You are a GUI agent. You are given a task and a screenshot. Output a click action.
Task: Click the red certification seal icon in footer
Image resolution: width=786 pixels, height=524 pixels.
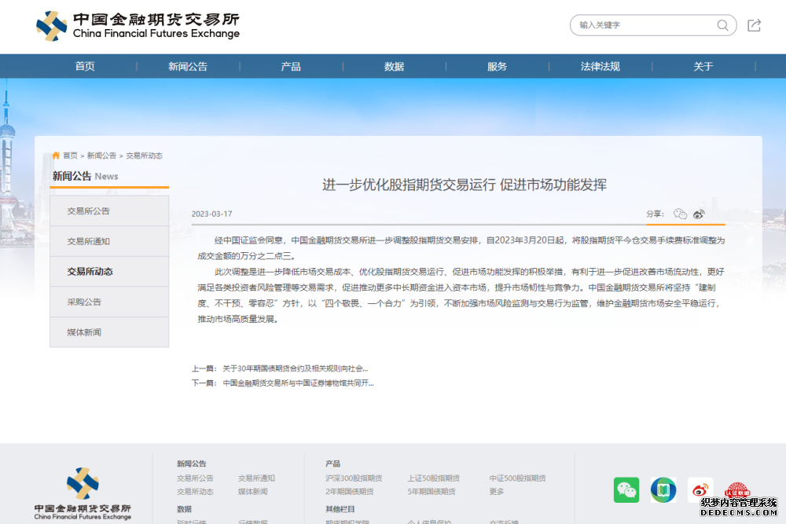pyautogui.click(x=737, y=489)
